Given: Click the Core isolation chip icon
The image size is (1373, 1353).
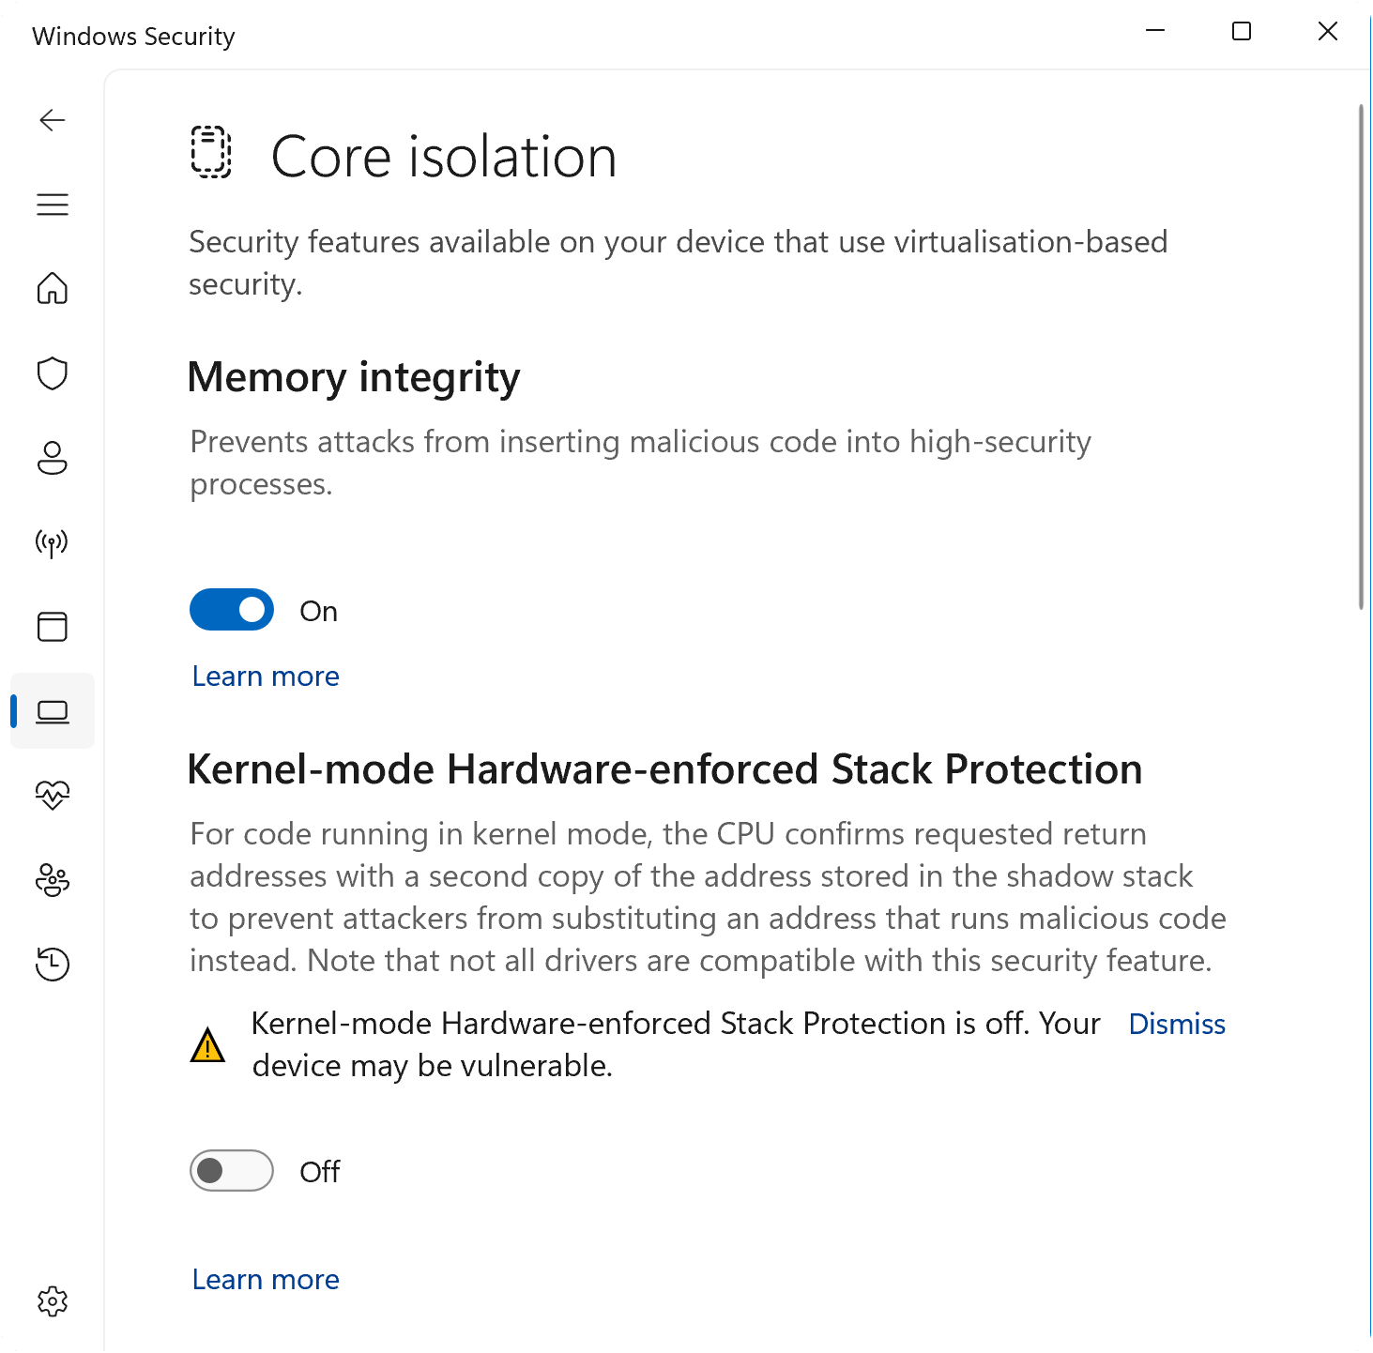Looking at the screenshot, I should click(211, 152).
